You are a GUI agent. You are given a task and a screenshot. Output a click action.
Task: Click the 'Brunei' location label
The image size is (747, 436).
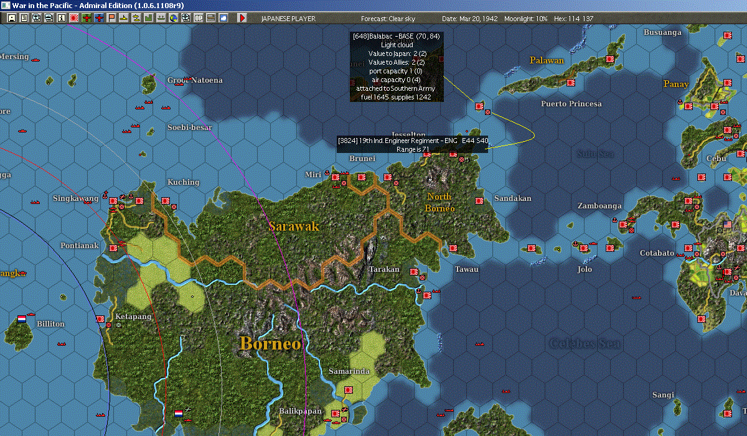click(x=362, y=159)
